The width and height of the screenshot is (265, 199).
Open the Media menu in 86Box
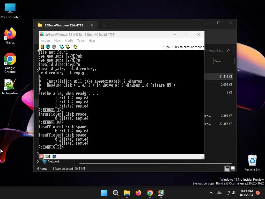pos(69,41)
